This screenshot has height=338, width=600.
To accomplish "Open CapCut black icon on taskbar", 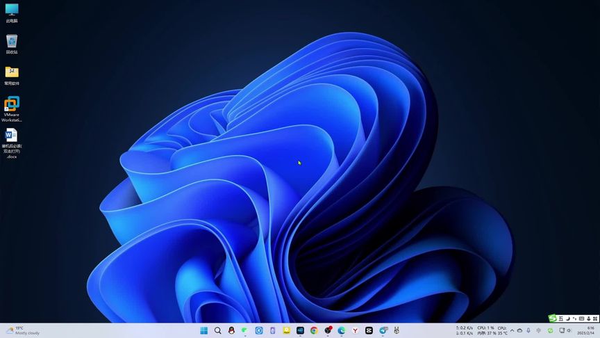I will (x=369, y=330).
